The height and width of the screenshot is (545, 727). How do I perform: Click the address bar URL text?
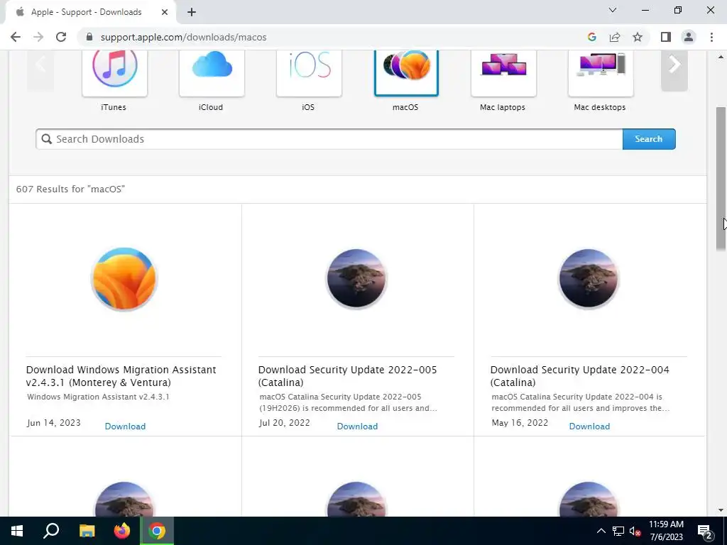coord(184,37)
